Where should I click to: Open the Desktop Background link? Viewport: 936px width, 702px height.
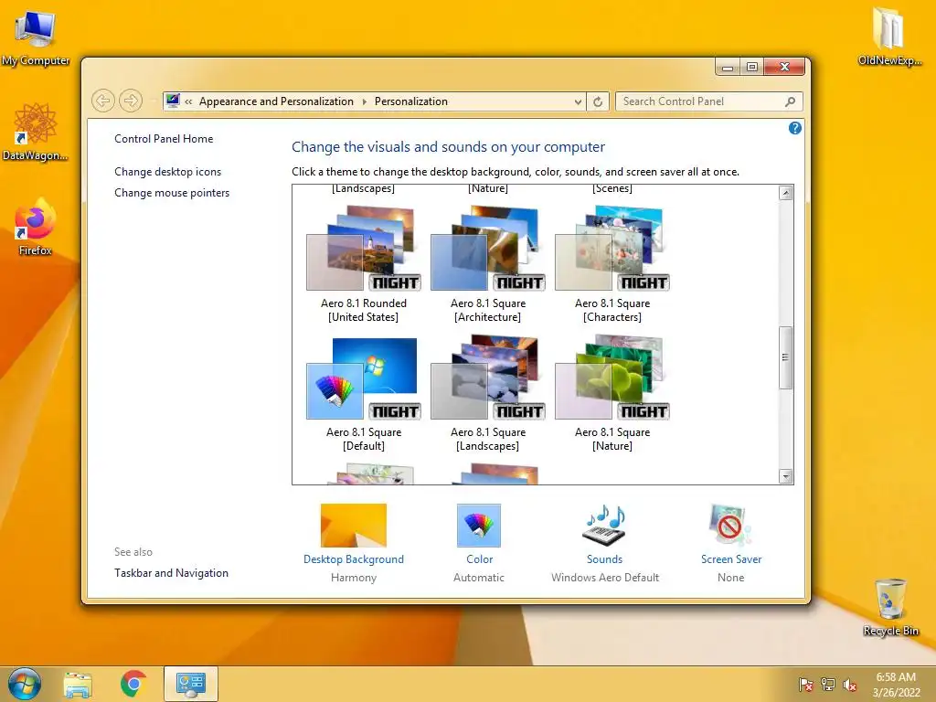[354, 559]
